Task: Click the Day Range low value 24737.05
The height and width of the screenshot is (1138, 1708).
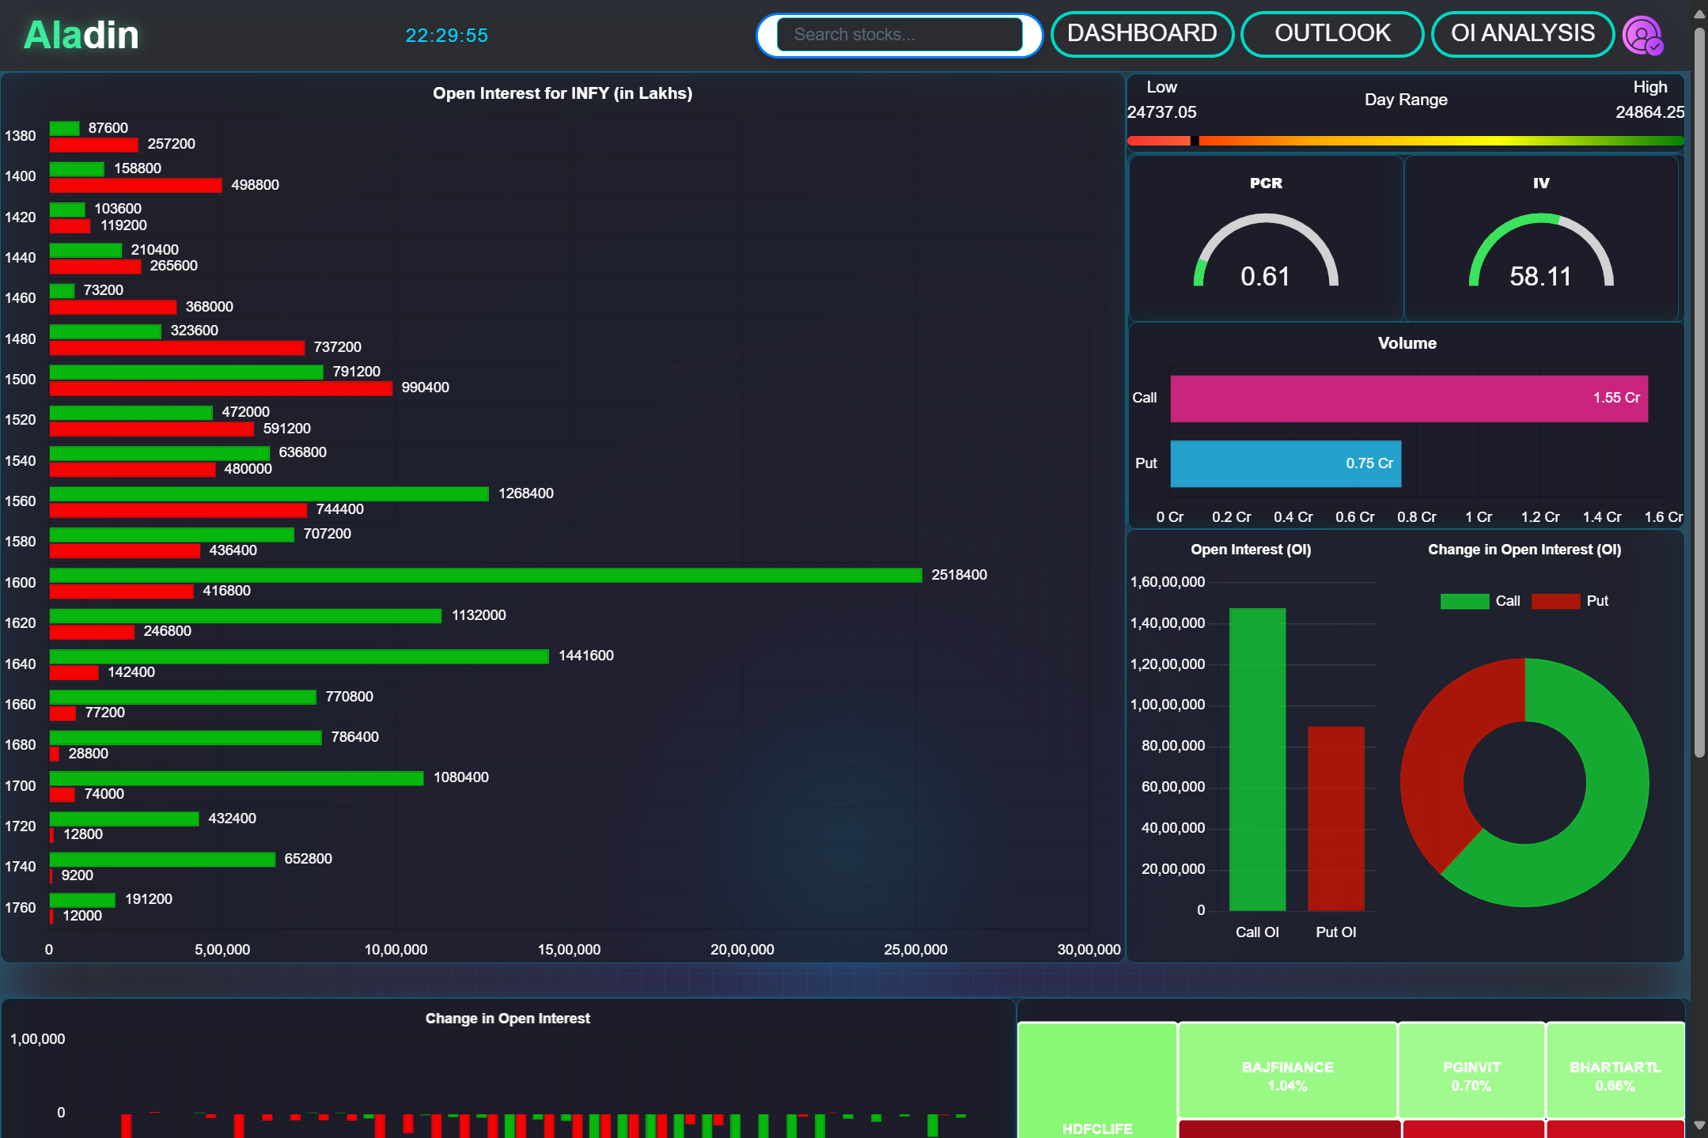Action: coord(1161,112)
